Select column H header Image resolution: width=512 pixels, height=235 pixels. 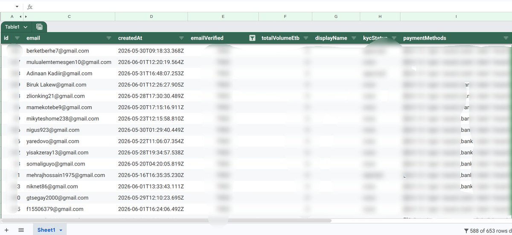380,17
